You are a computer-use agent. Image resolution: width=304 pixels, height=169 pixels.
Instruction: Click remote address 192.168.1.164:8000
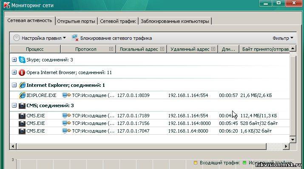point(190,123)
